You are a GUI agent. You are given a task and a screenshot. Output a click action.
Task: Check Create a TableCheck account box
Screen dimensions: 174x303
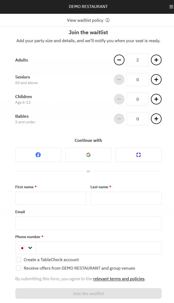coord(19,260)
